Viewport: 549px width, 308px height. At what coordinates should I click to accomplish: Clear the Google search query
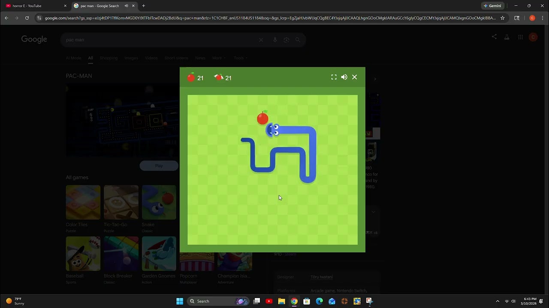[261, 40]
